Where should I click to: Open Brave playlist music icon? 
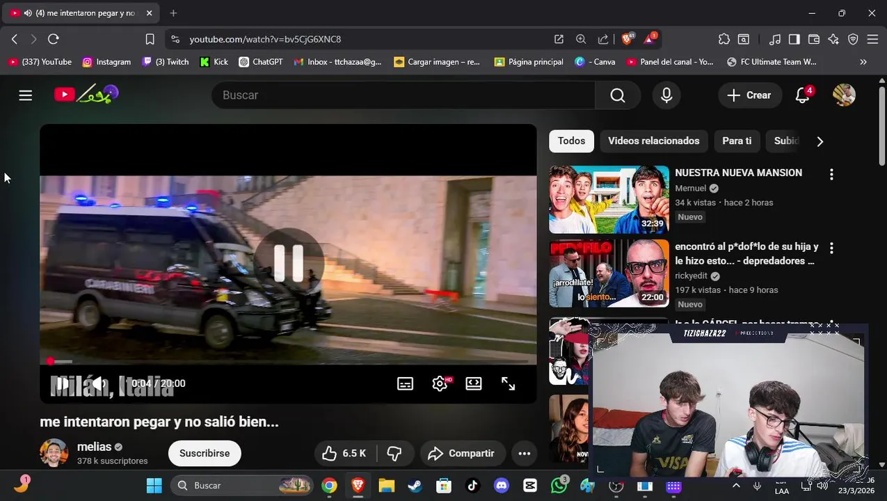(774, 40)
